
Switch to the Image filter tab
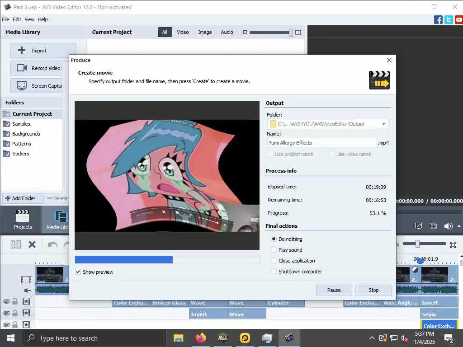205,32
